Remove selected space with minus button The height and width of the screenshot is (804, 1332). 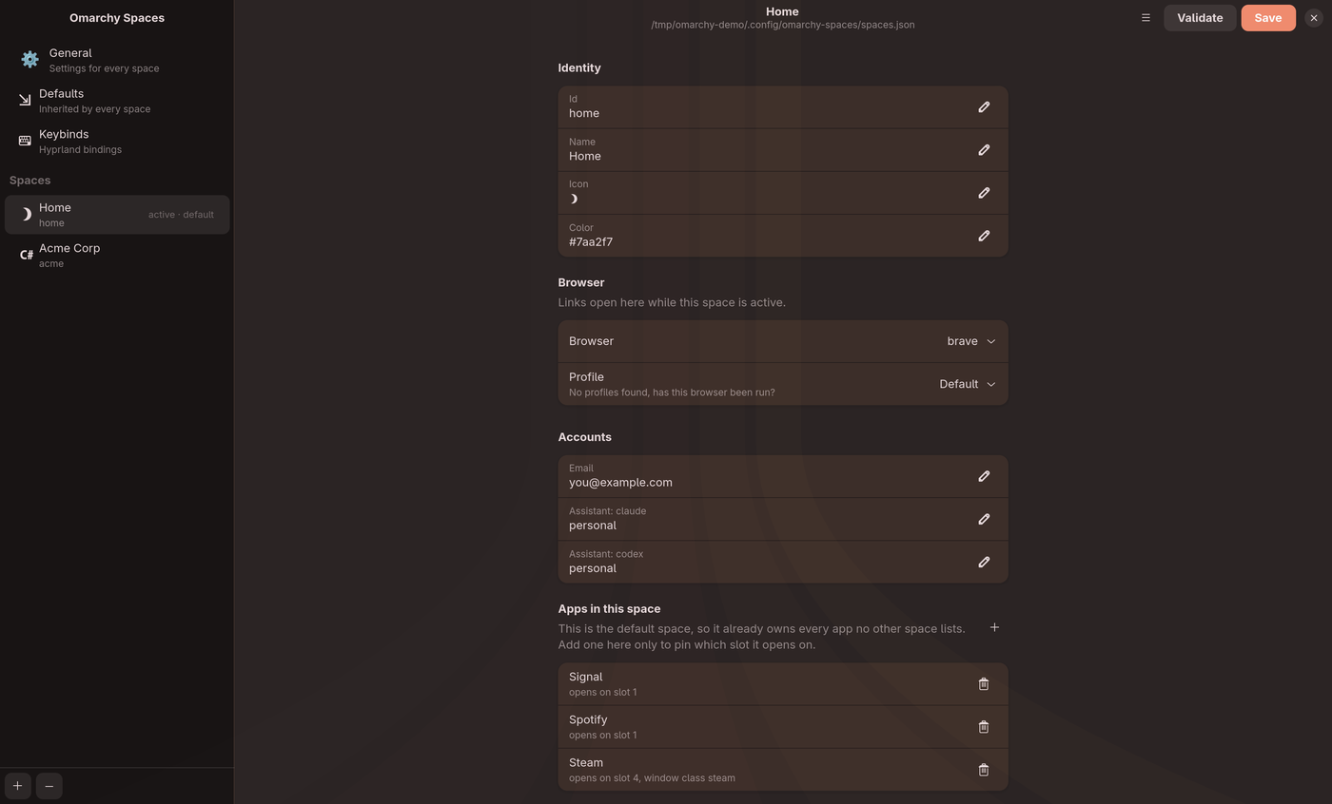coord(49,786)
